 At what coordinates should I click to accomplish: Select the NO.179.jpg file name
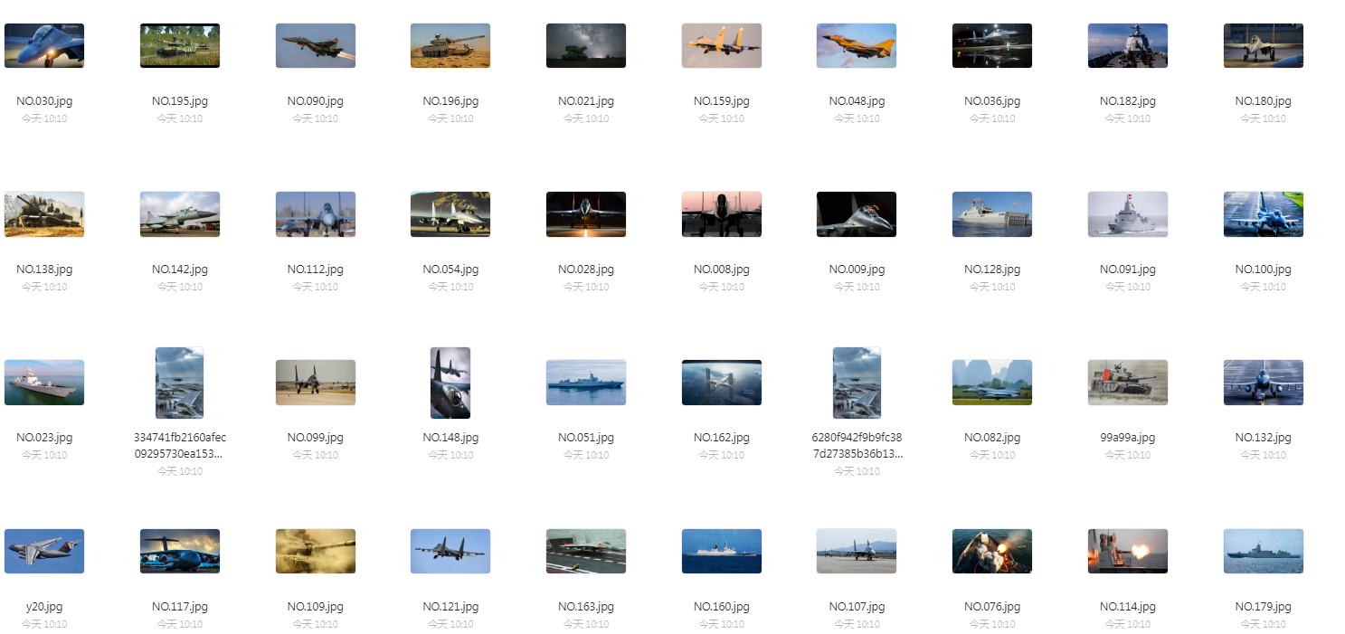[1264, 607]
